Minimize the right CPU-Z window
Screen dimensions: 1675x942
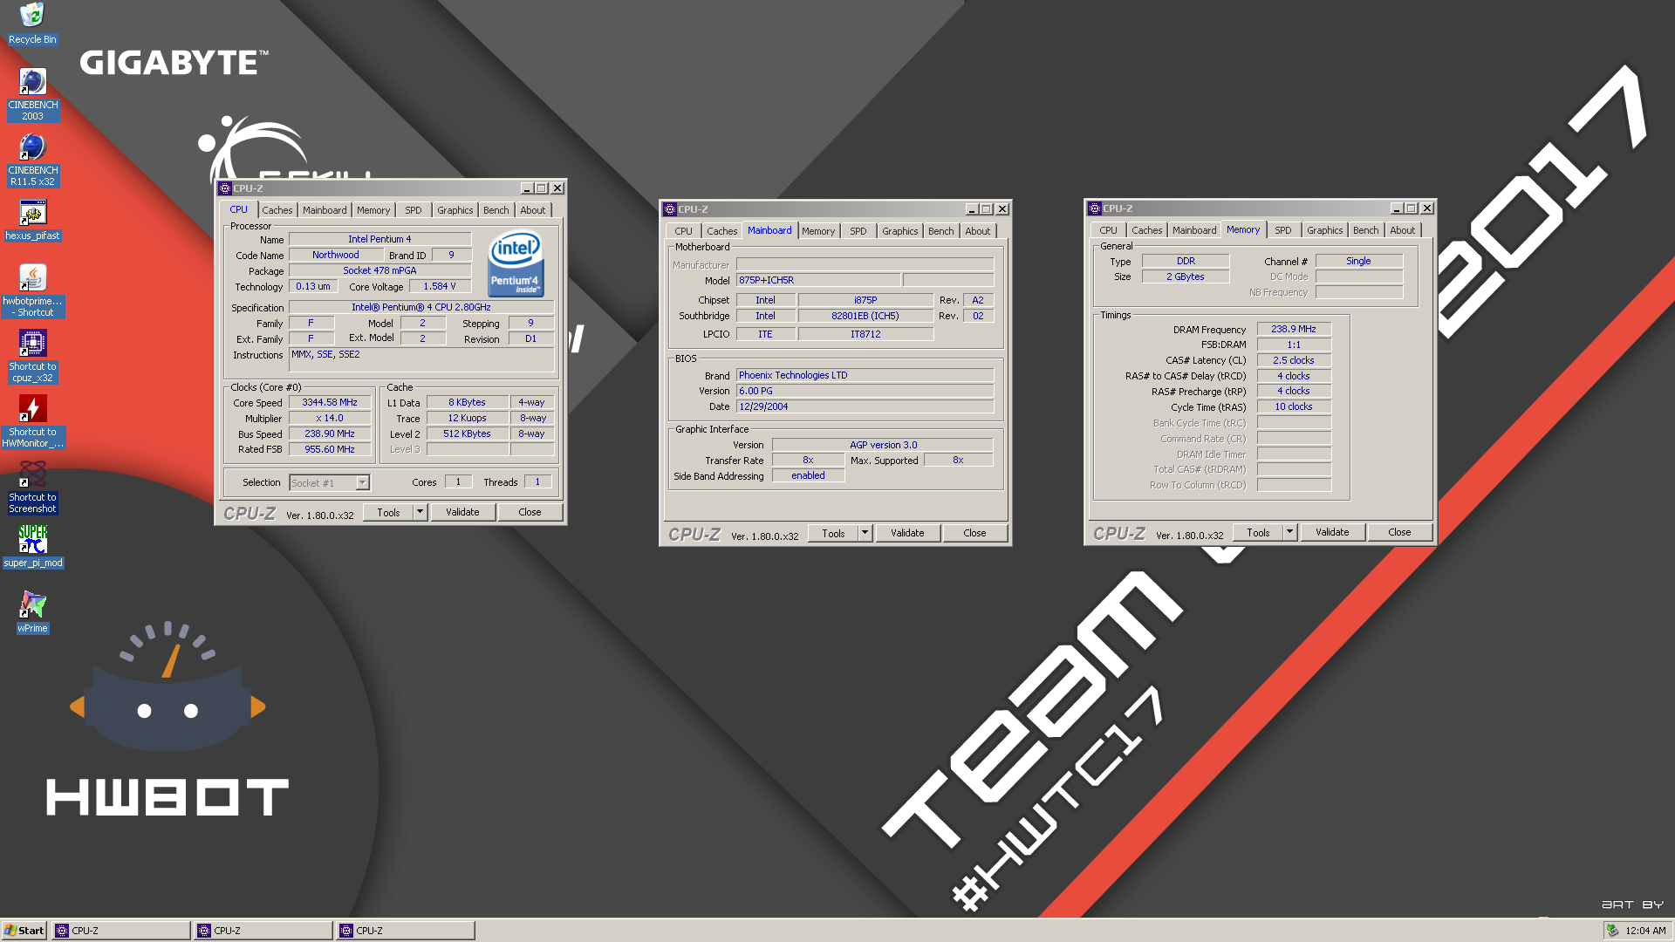coord(1396,208)
